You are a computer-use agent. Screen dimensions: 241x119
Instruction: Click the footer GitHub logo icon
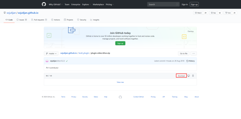click(x=120, y=97)
